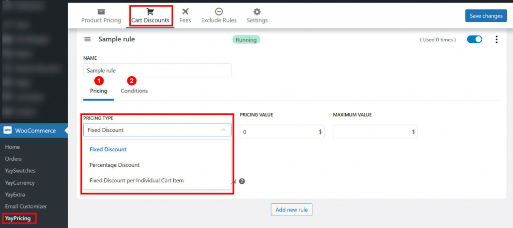This screenshot has height=228, width=513.
Task: Click the Add new rule button
Action: [x=291, y=210]
